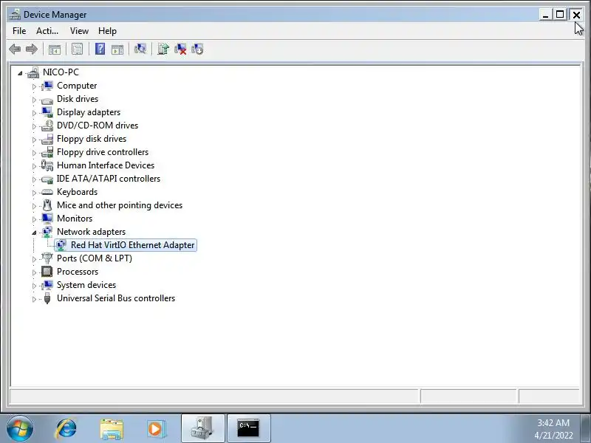Screen dimensions: 591x443
Task: Collapse the NICO-PC root node
Action: click(20, 73)
